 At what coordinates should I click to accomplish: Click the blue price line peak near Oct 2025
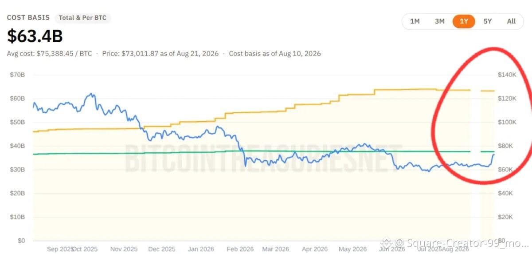90,94
